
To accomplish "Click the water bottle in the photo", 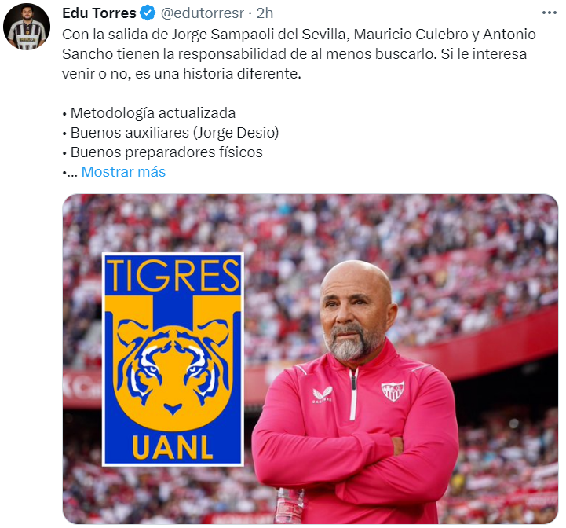I will click(x=290, y=505).
